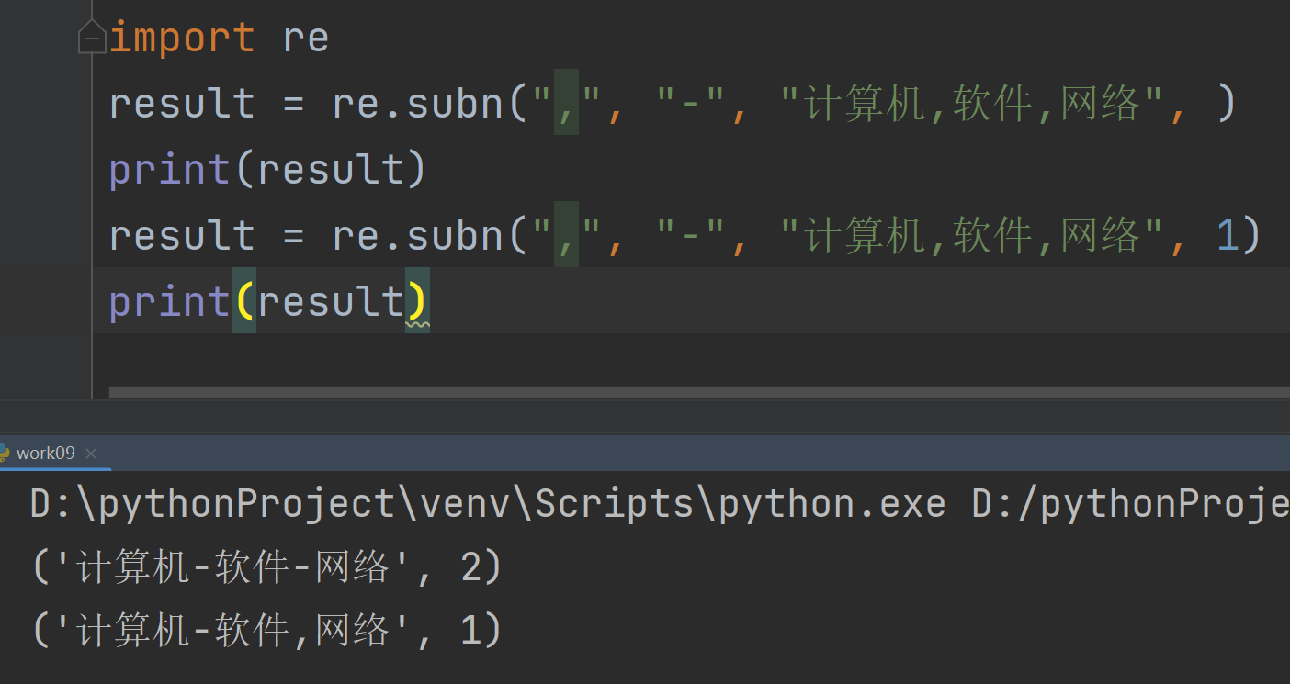Click the count argument '1' in second subn call
Screen dimensions: 1290x684
[1228, 236]
